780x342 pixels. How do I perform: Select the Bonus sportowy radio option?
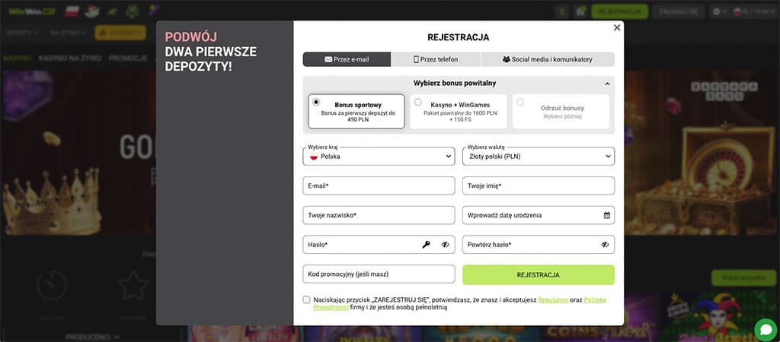pos(316,102)
